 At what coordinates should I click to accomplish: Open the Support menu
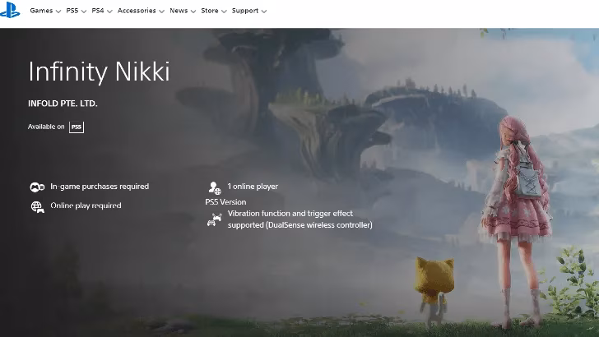tap(249, 11)
